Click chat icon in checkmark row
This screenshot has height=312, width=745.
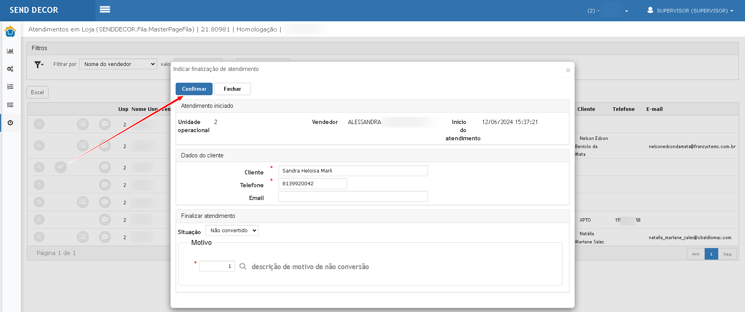coord(105,167)
